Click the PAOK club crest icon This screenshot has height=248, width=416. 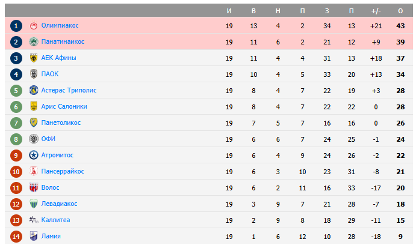click(x=34, y=74)
